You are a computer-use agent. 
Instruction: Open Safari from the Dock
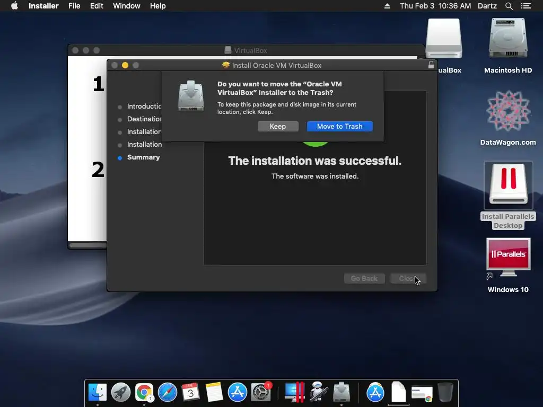pos(167,393)
